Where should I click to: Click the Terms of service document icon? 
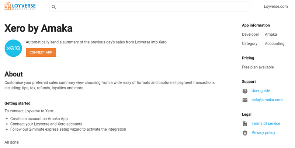coord(245,124)
